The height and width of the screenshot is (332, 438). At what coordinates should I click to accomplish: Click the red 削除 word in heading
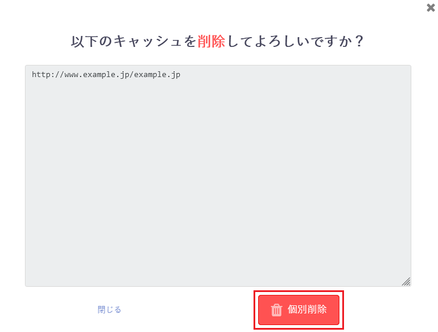211,42
